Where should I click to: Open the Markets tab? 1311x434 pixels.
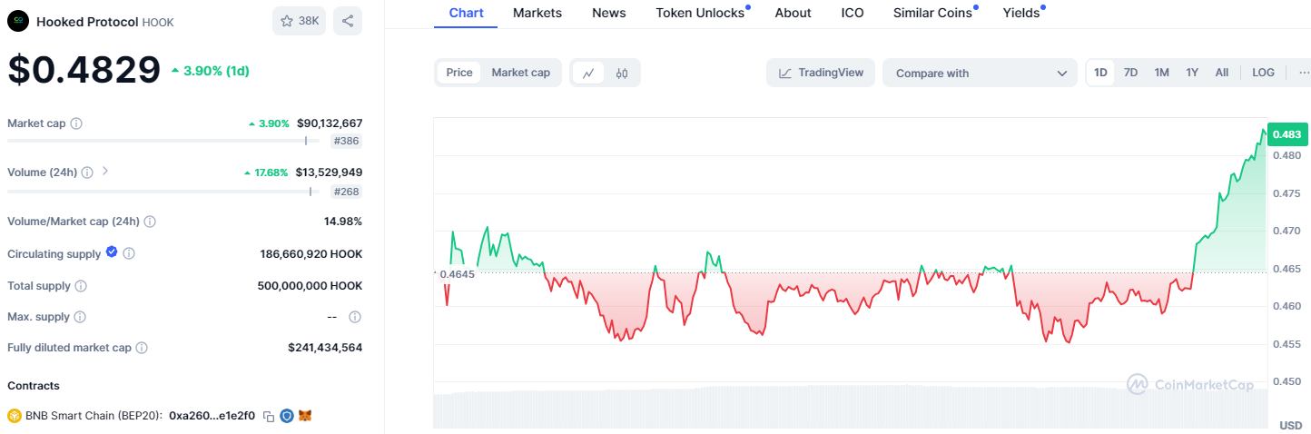[537, 13]
